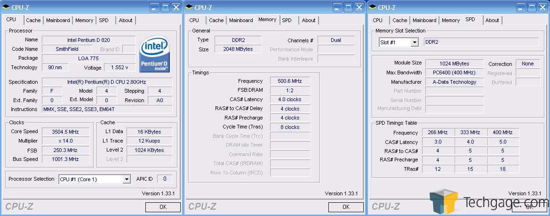Screen dimensions: 550x216
Task: Switch to CPU tab in the middle window
Action: (194, 20)
